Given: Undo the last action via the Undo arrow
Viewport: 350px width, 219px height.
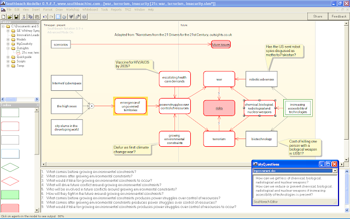Looking at the screenshot, I should coord(45,17).
